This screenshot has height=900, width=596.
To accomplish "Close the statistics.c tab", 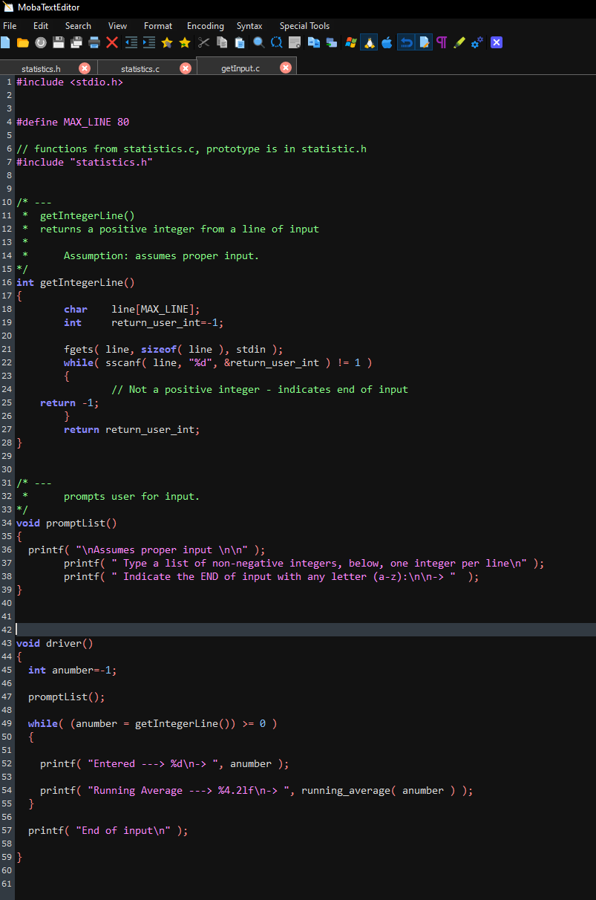I will 186,68.
